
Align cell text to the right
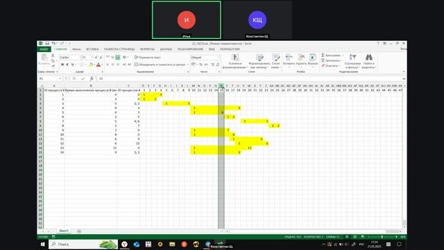[118, 65]
